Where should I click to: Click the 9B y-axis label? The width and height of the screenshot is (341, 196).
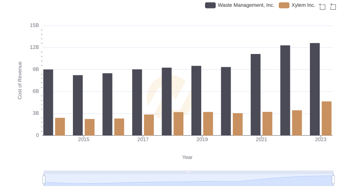tap(36, 69)
